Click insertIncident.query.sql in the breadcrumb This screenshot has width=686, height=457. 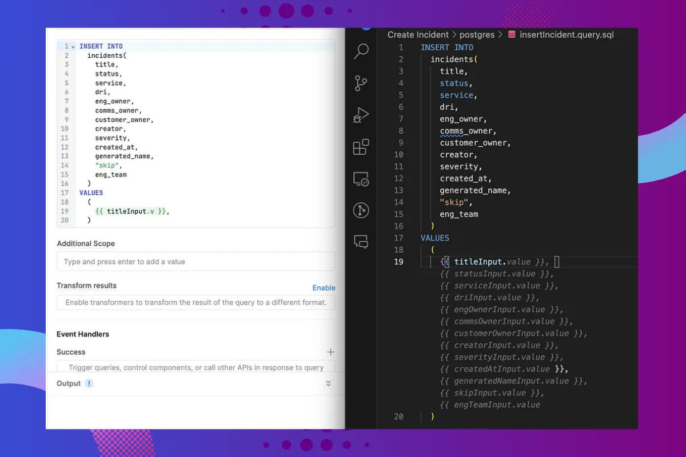click(567, 35)
